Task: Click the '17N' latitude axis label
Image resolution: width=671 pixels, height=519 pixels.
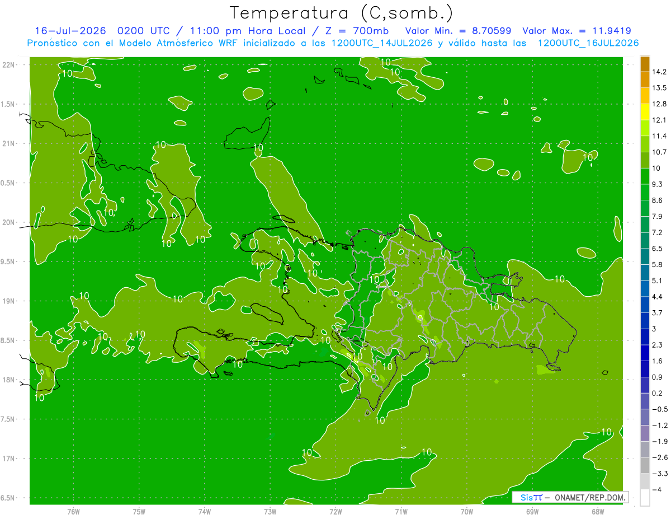Action: (x=10, y=459)
